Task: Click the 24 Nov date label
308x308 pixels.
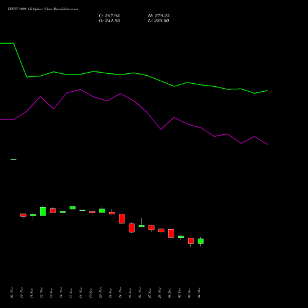Action: pos(120,293)
